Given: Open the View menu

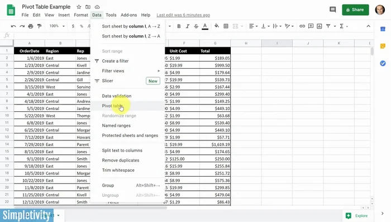Looking at the screenshot, I should [x=49, y=15].
